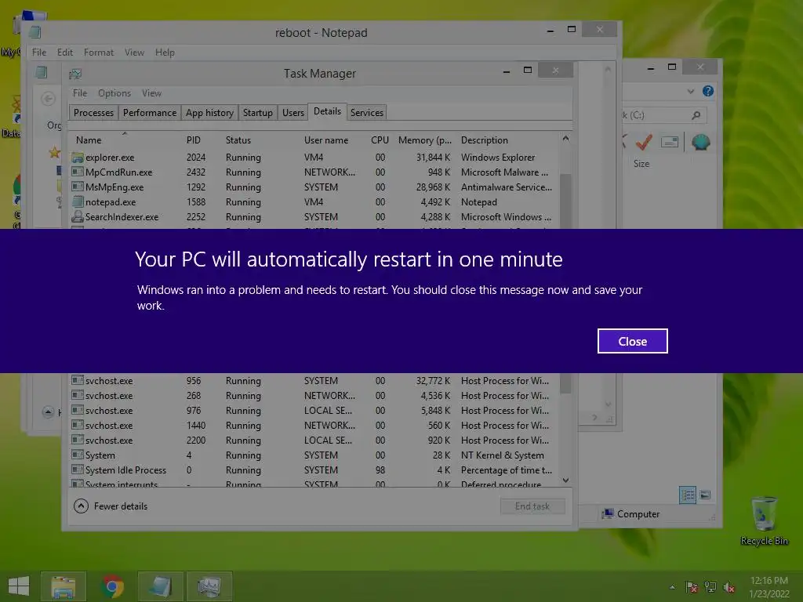
Task: Open the Performance tab
Action: click(x=150, y=113)
